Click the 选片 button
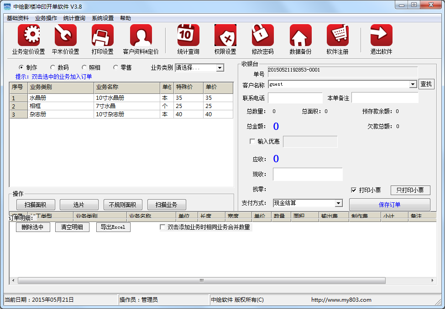Screen dimensions: 445x309 [x=79, y=205]
